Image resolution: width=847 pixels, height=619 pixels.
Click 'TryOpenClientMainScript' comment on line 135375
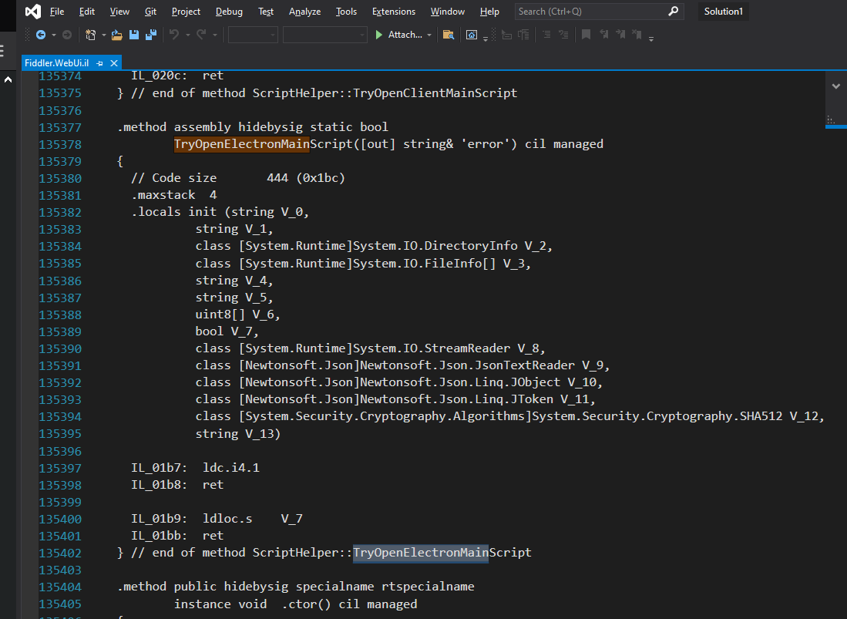pos(435,93)
